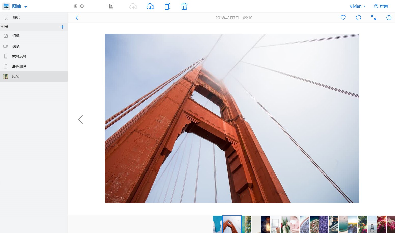Click the trash delete icon in toolbar

[x=184, y=6]
